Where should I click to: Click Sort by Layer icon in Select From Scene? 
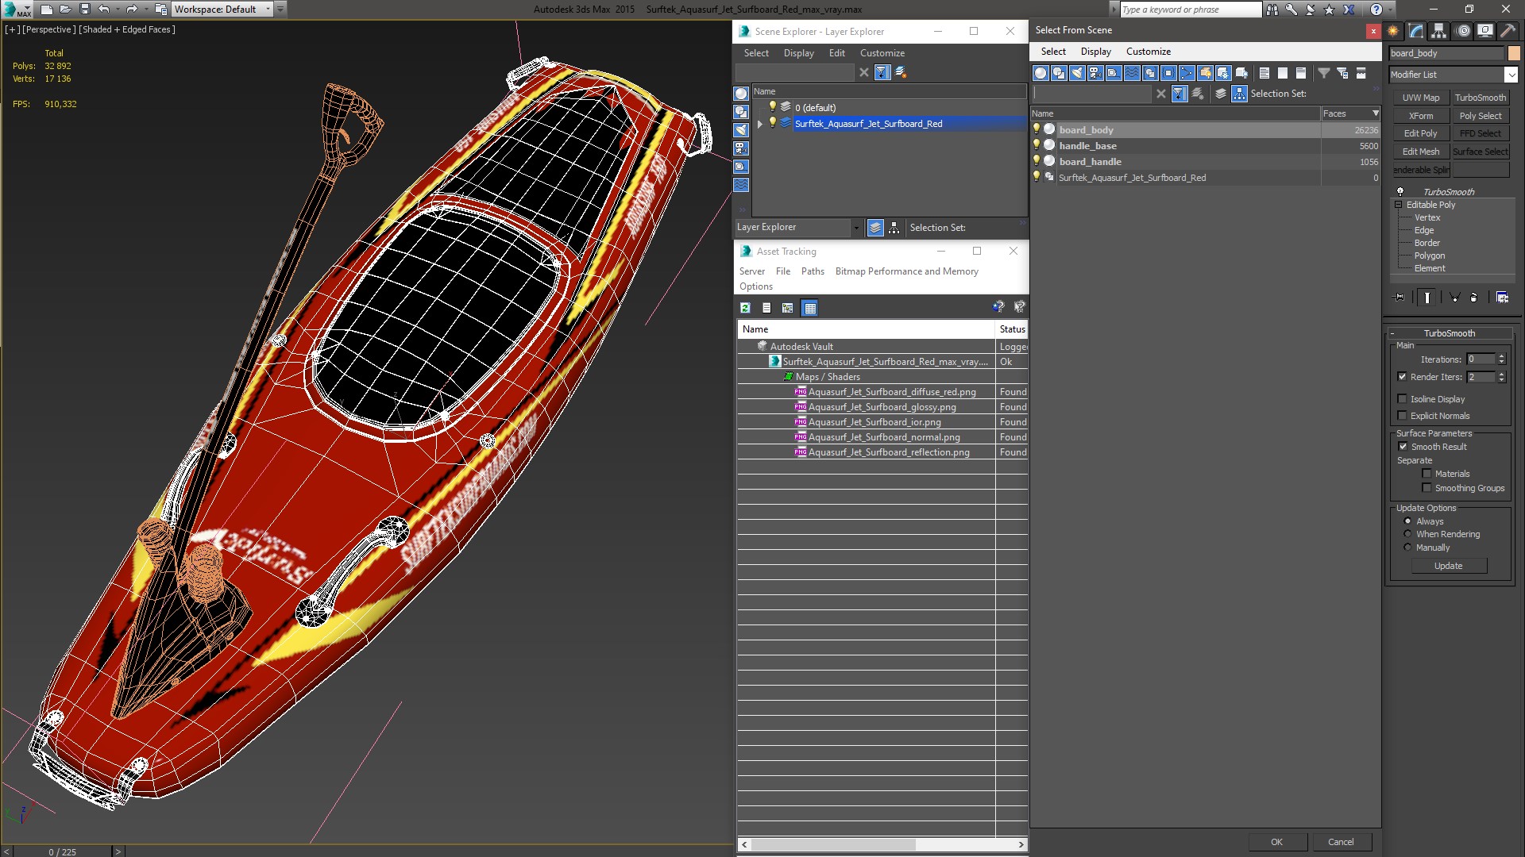tap(1221, 94)
